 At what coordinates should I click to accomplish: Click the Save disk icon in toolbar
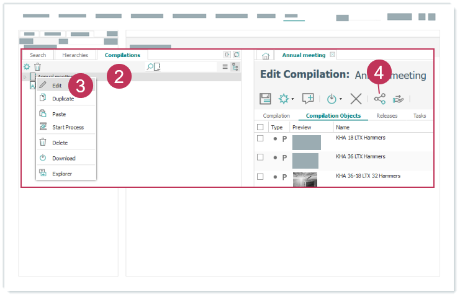[x=265, y=99]
